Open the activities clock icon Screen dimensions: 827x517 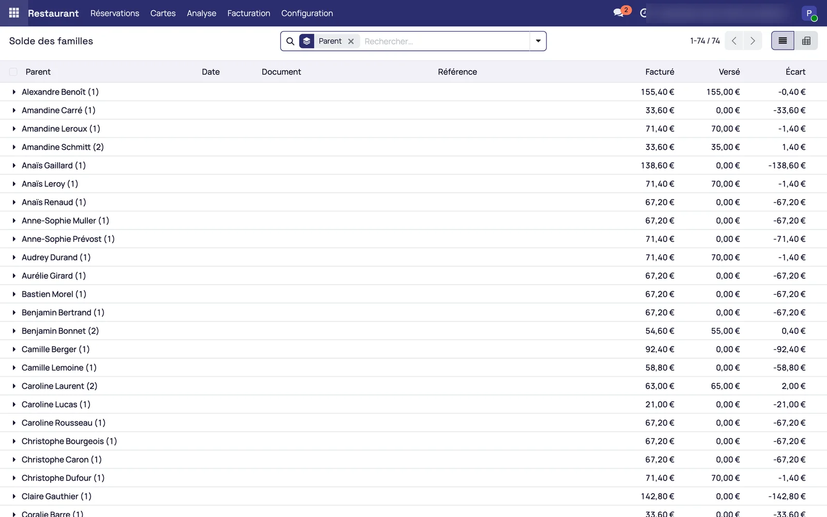[644, 13]
